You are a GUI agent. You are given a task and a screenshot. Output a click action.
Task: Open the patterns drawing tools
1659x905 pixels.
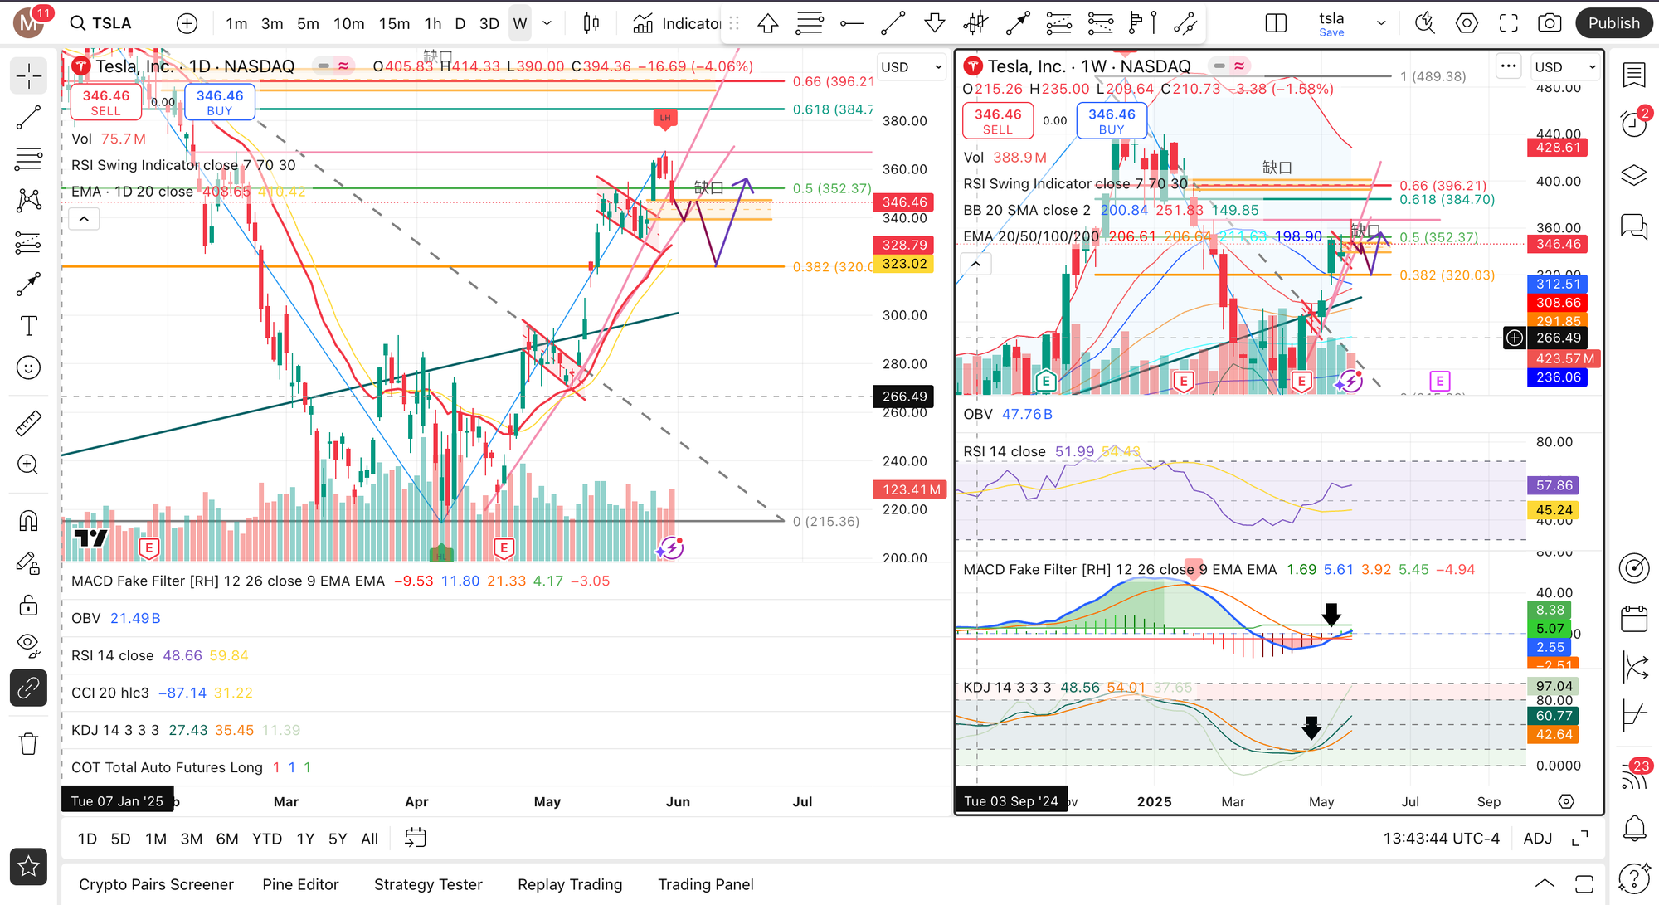(28, 200)
